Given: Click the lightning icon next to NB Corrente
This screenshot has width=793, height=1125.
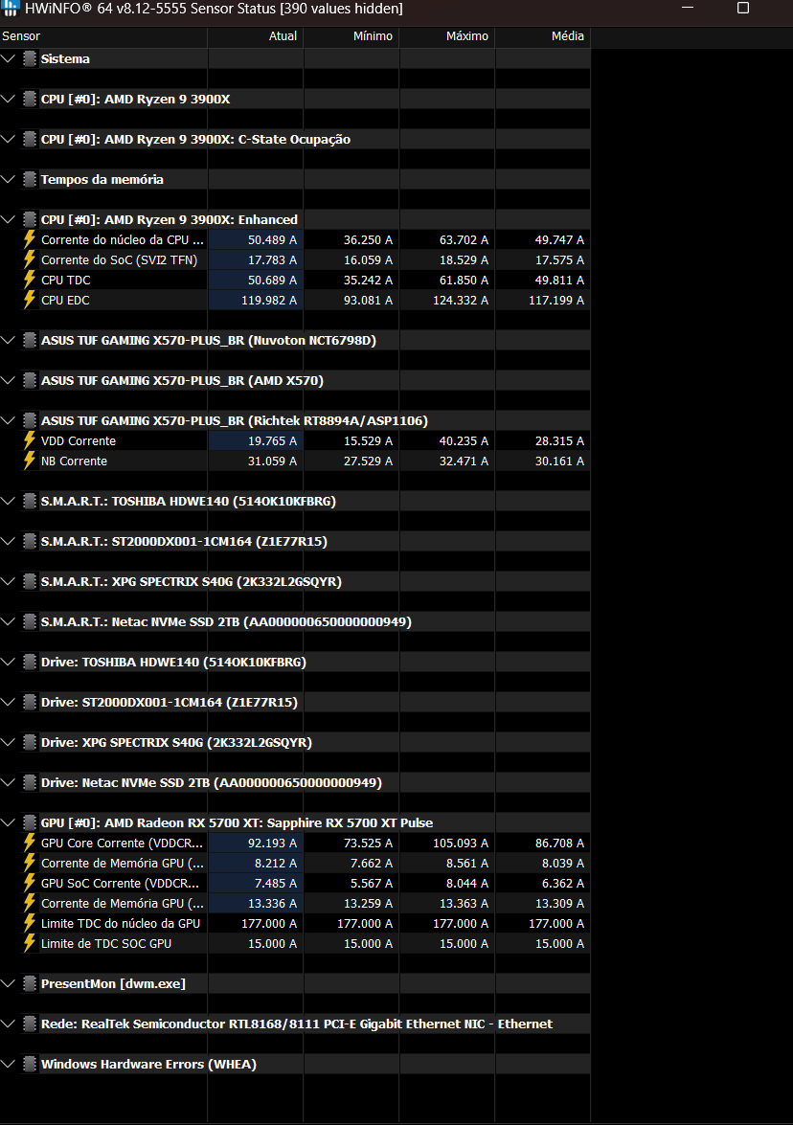Looking at the screenshot, I should click(x=30, y=461).
